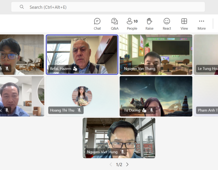This screenshot has height=170, width=218.
Task: Click the search magnifier icon
Action: (x=22, y=7)
